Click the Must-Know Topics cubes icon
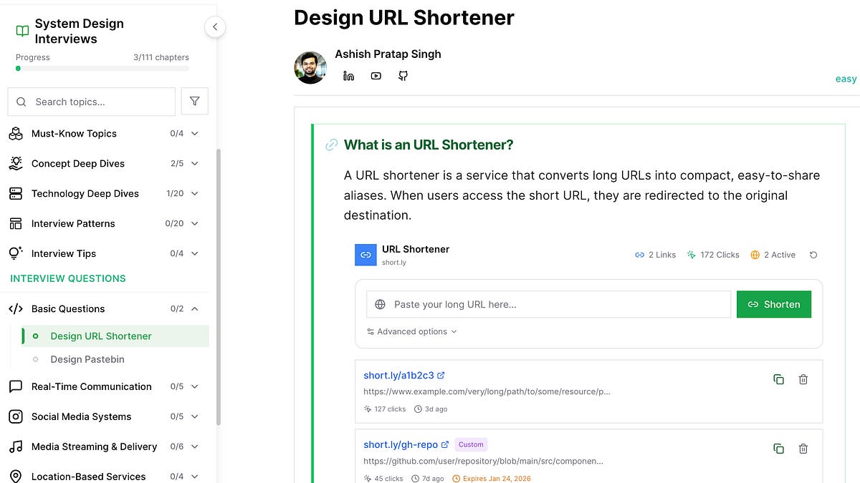 [16, 134]
